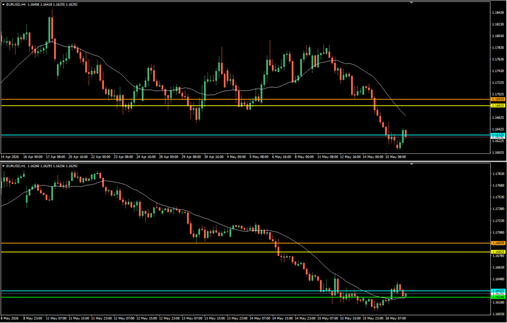This screenshot has height=323, width=507.
Task: Click 1.16625 on the H4 price scale
Action: 499,118
